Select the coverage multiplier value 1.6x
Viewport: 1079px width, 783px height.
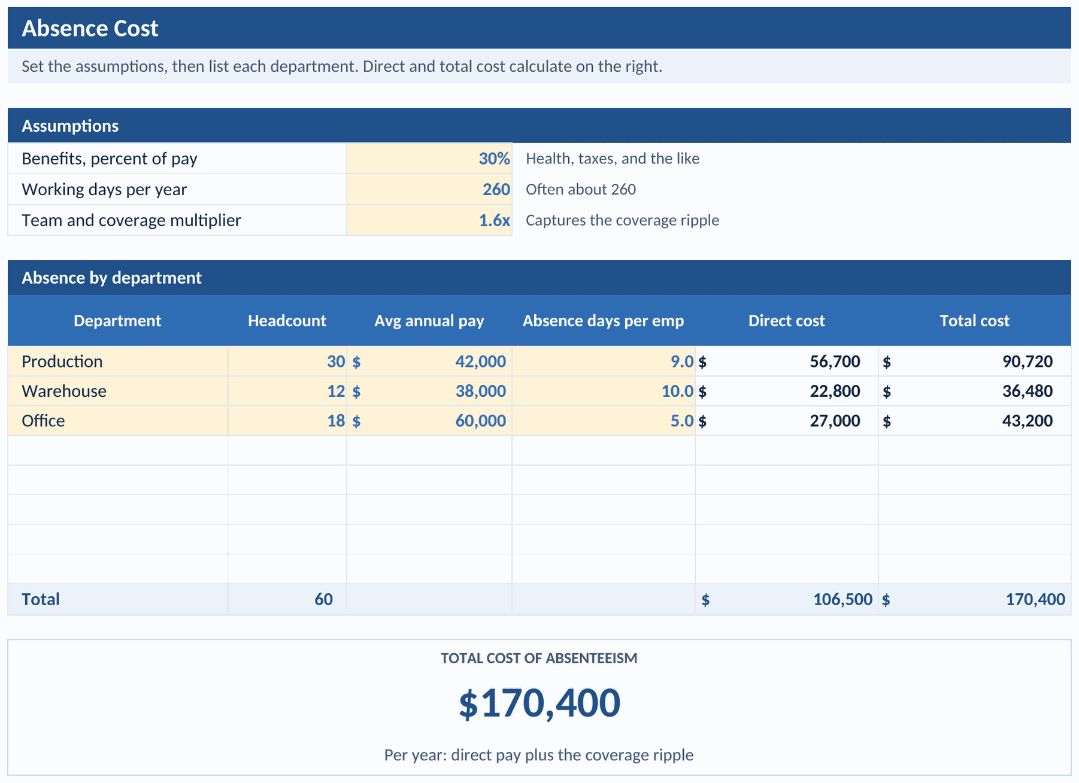click(429, 220)
